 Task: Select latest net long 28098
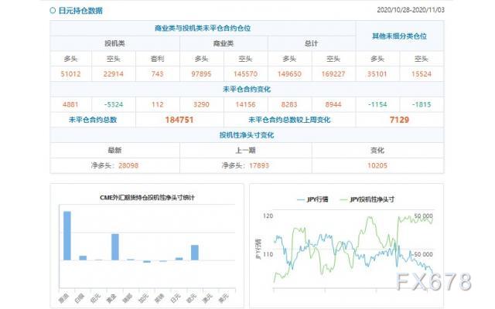click(128, 165)
